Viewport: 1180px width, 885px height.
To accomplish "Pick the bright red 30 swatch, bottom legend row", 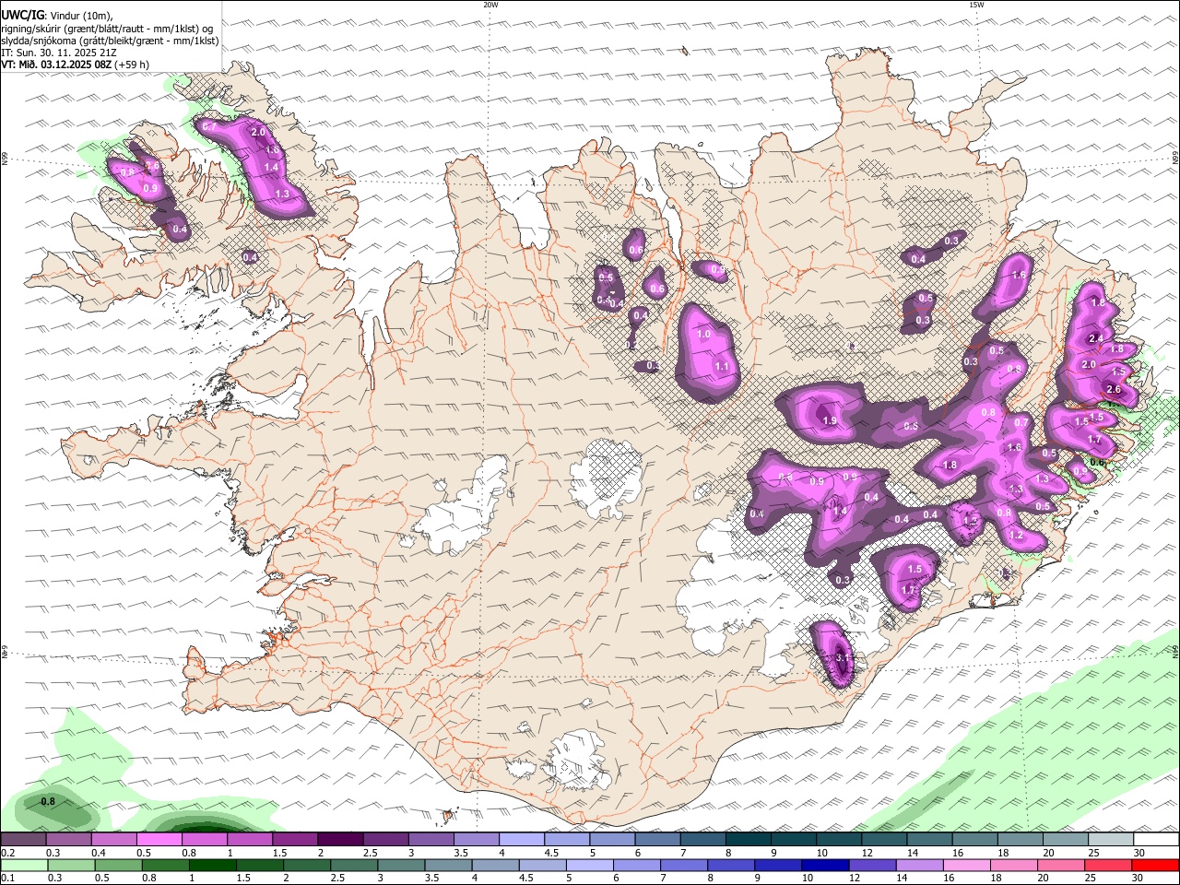I will click(1156, 866).
